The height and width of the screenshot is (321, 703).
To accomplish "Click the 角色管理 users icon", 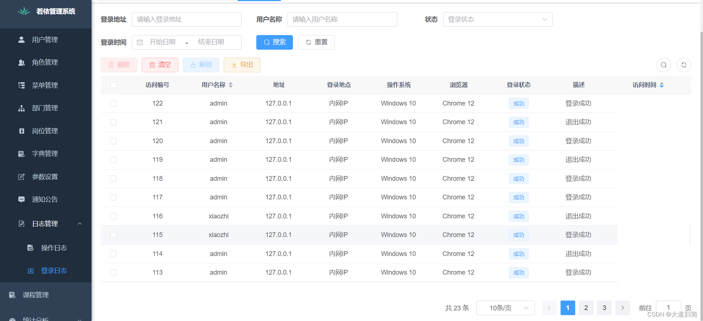I will tap(22, 62).
